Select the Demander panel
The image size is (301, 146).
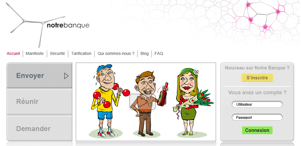(39, 128)
